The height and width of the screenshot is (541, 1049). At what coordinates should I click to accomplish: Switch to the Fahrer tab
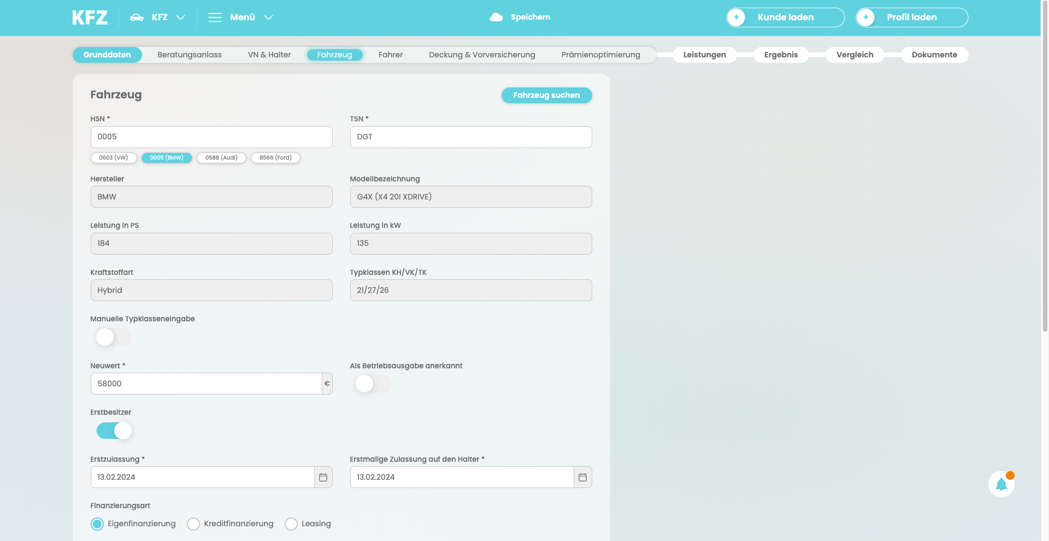(391, 55)
